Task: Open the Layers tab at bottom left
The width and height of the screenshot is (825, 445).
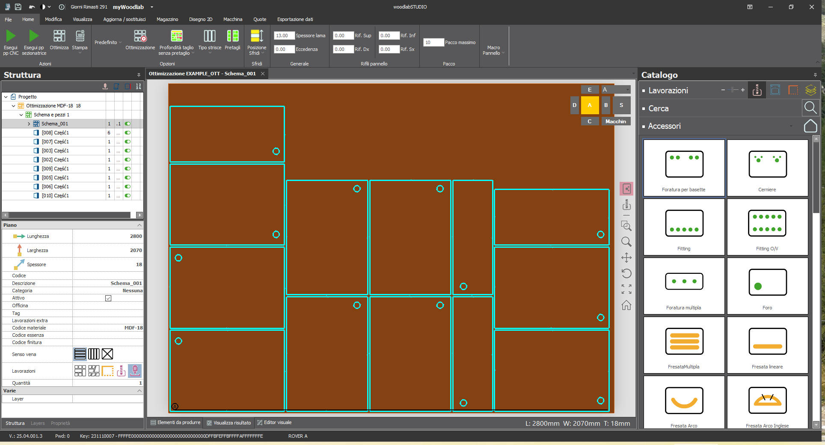Action: click(x=38, y=424)
